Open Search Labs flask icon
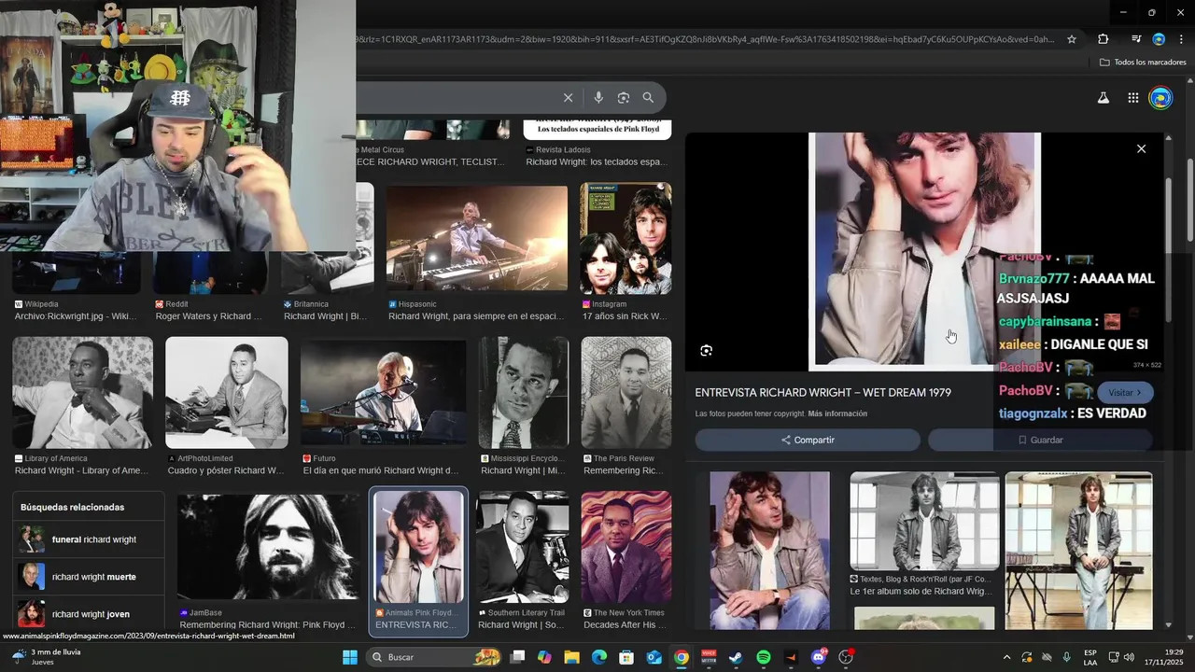 1103,98
